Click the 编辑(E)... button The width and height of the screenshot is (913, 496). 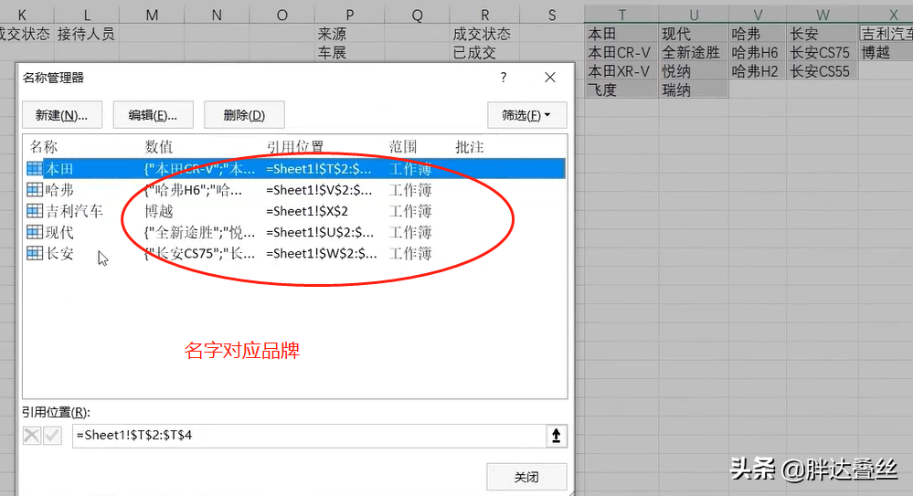tap(153, 115)
